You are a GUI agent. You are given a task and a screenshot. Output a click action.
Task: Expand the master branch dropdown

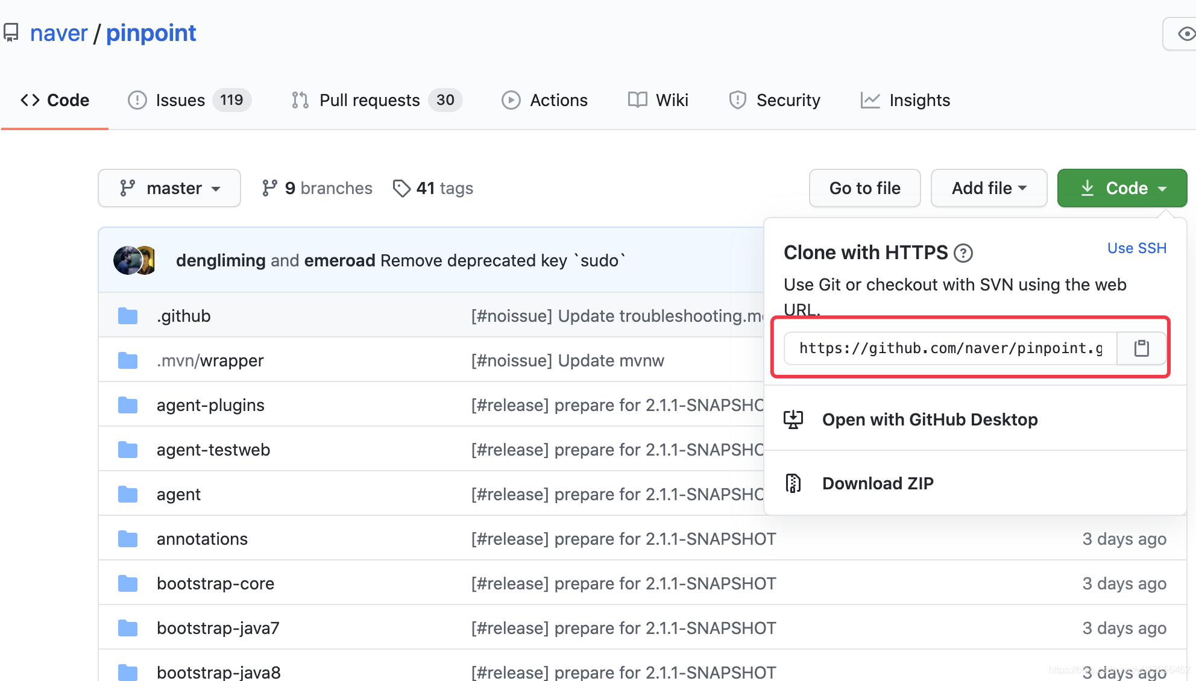click(x=169, y=188)
